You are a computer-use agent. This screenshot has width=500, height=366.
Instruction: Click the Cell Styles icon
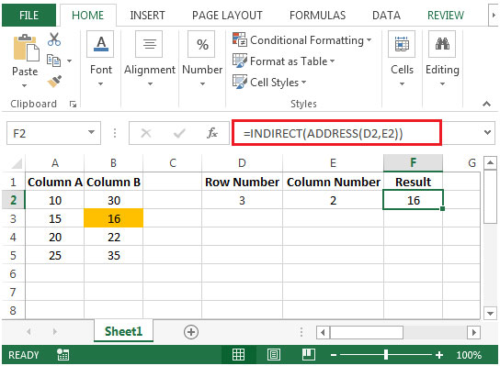(240, 82)
